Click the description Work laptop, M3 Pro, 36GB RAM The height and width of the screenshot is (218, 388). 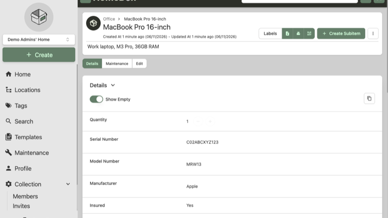tap(123, 47)
